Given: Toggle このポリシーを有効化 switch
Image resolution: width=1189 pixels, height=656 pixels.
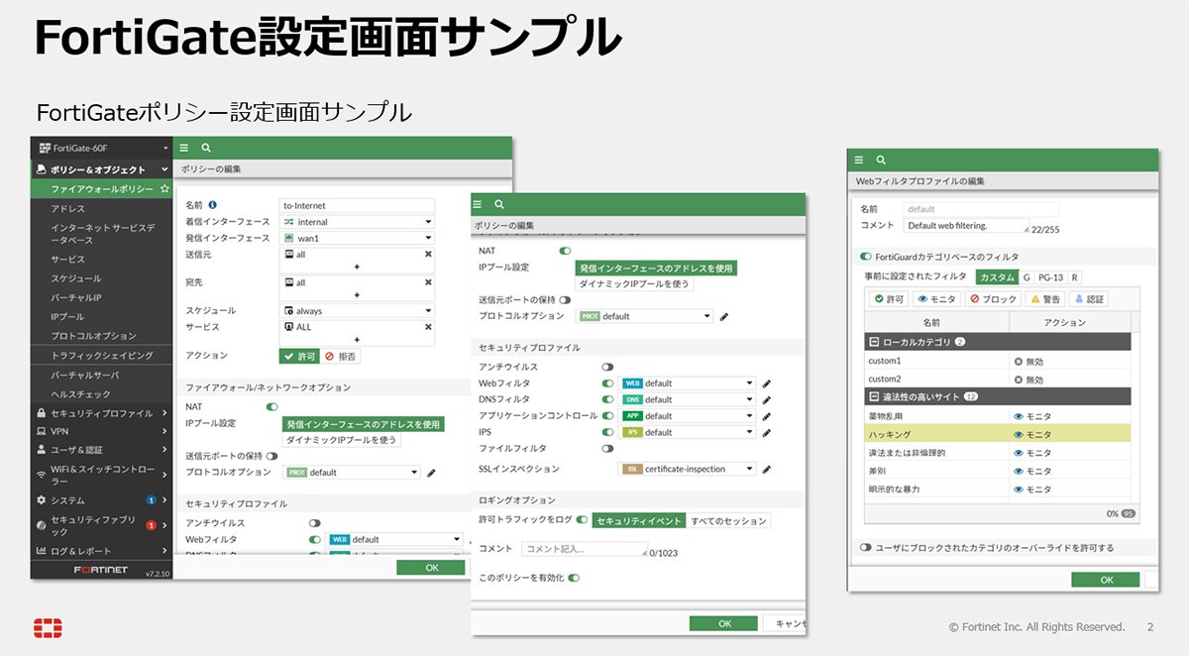Looking at the screenshot, I should [x=574, y=577].
